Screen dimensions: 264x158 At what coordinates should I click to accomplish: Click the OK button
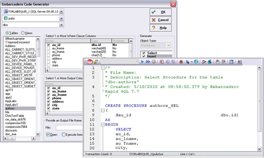[x=161, y=12]
